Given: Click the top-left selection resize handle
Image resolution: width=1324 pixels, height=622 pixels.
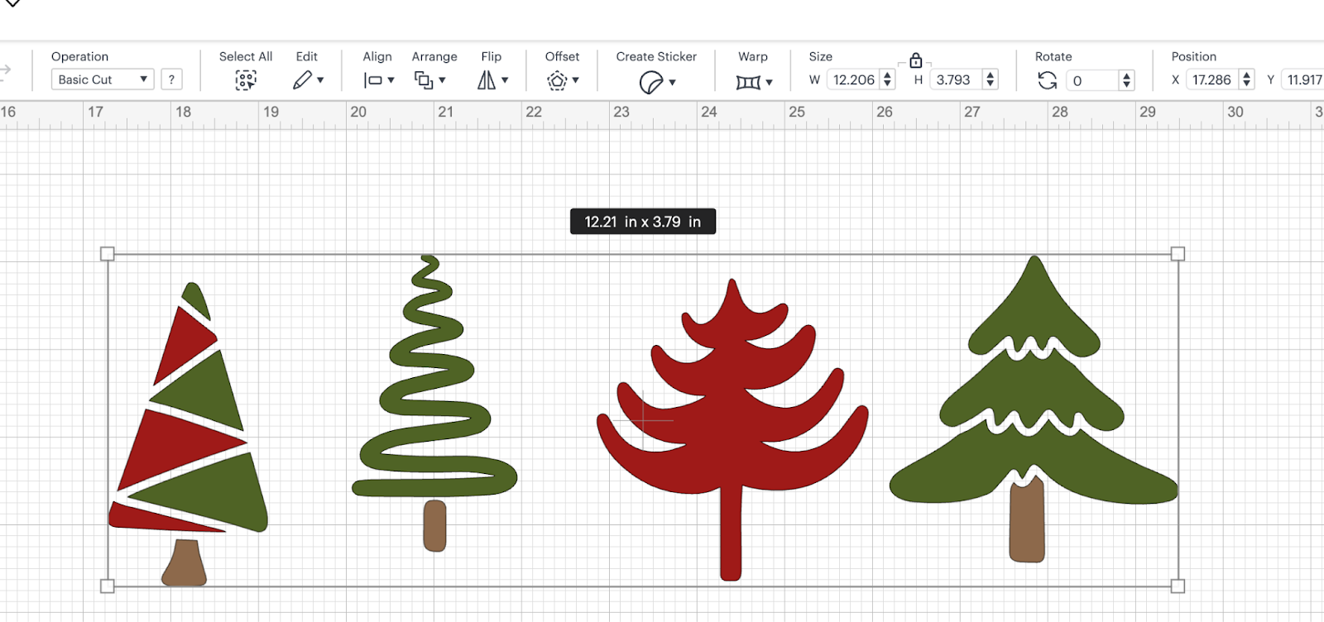Looking at the screenshot, I should (107, 254).
